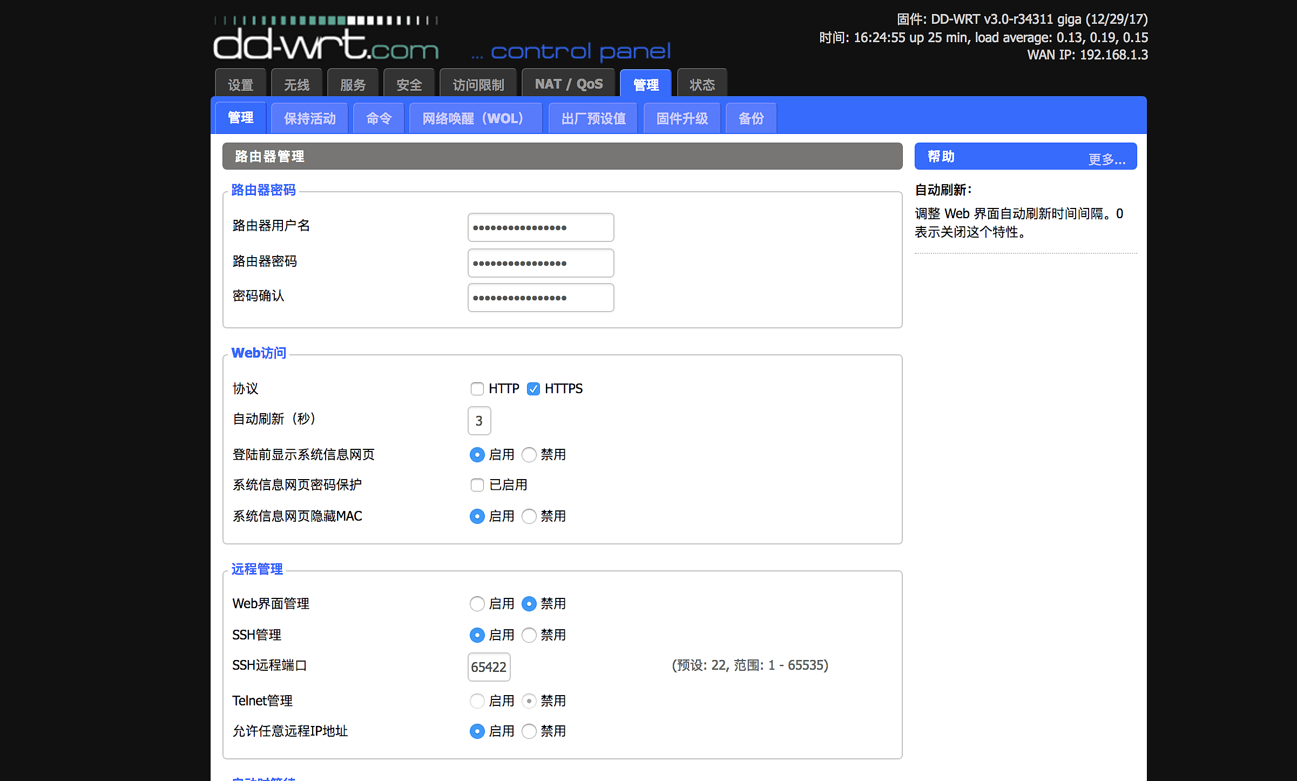
Task: Click the 更多... help link
Action: [1106, 159]
